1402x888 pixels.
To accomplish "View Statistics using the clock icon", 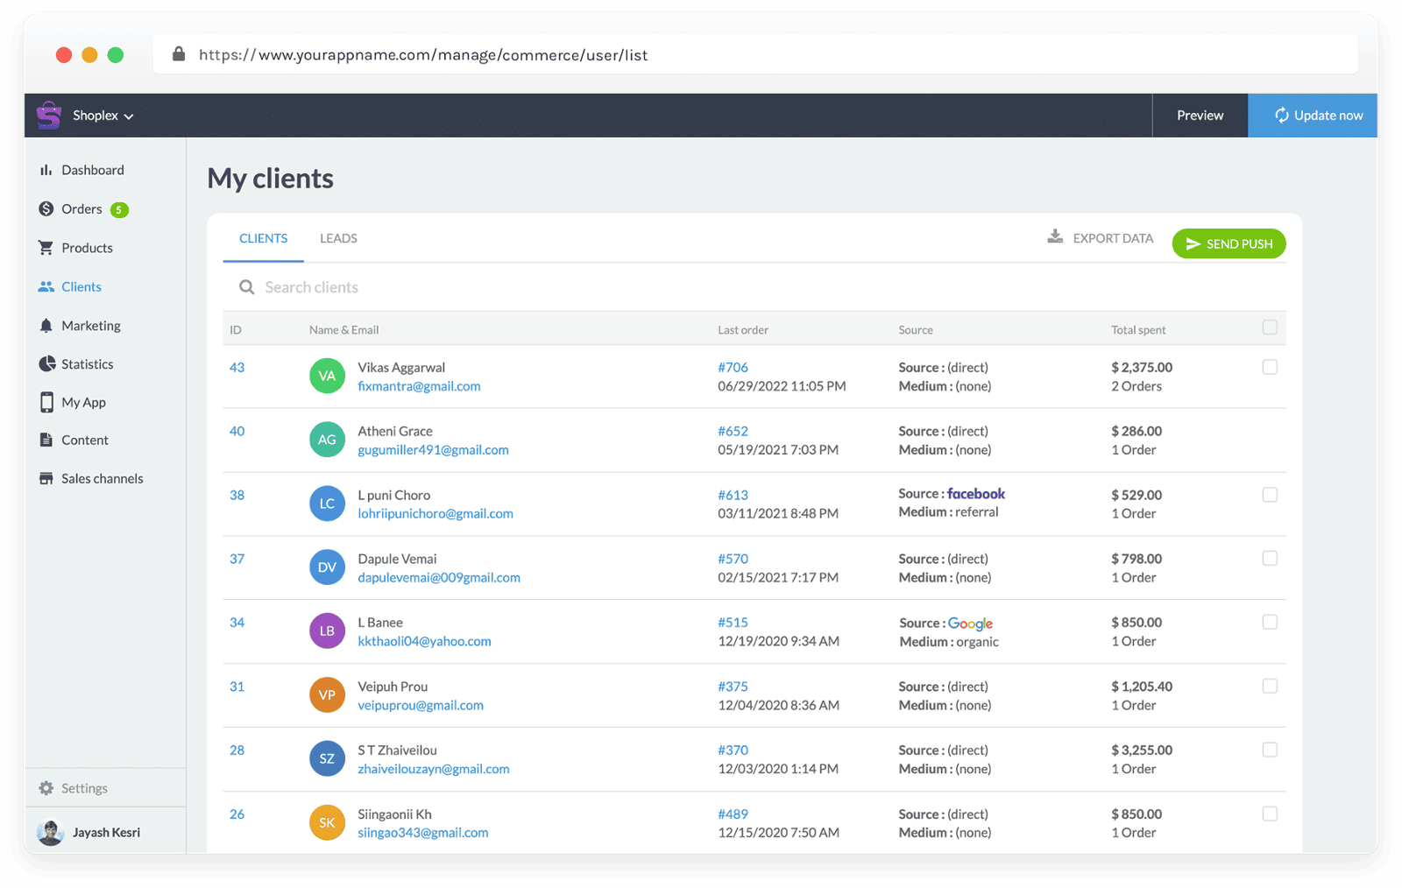I will [46, 363].
